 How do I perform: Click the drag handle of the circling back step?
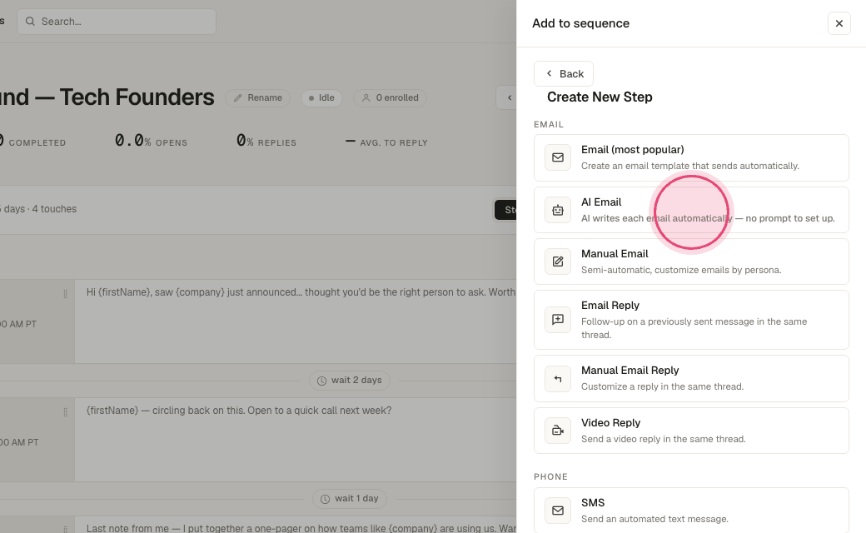(65, 412)
